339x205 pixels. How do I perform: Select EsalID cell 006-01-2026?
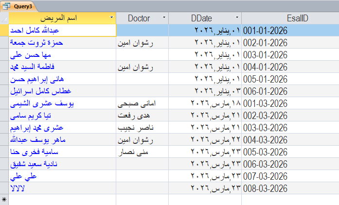point(266,91)
